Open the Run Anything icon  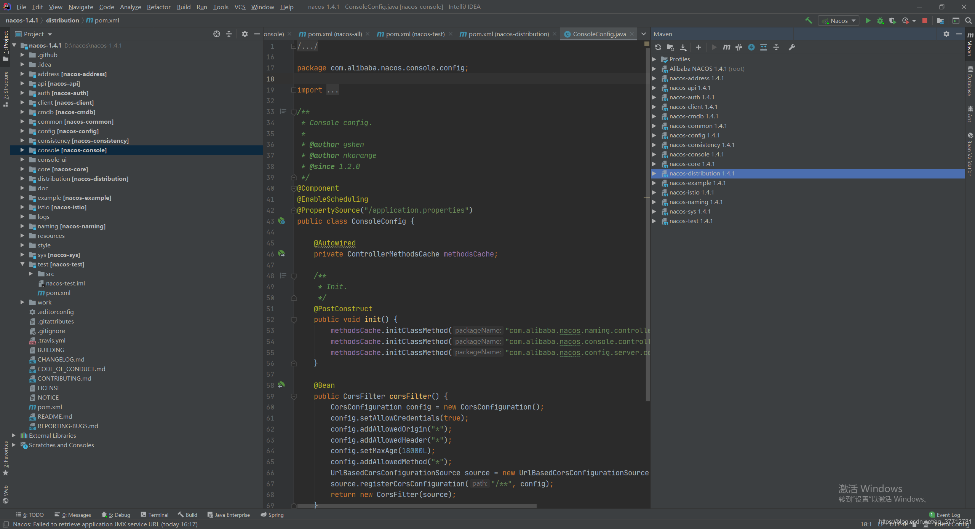tap(956, 21)
